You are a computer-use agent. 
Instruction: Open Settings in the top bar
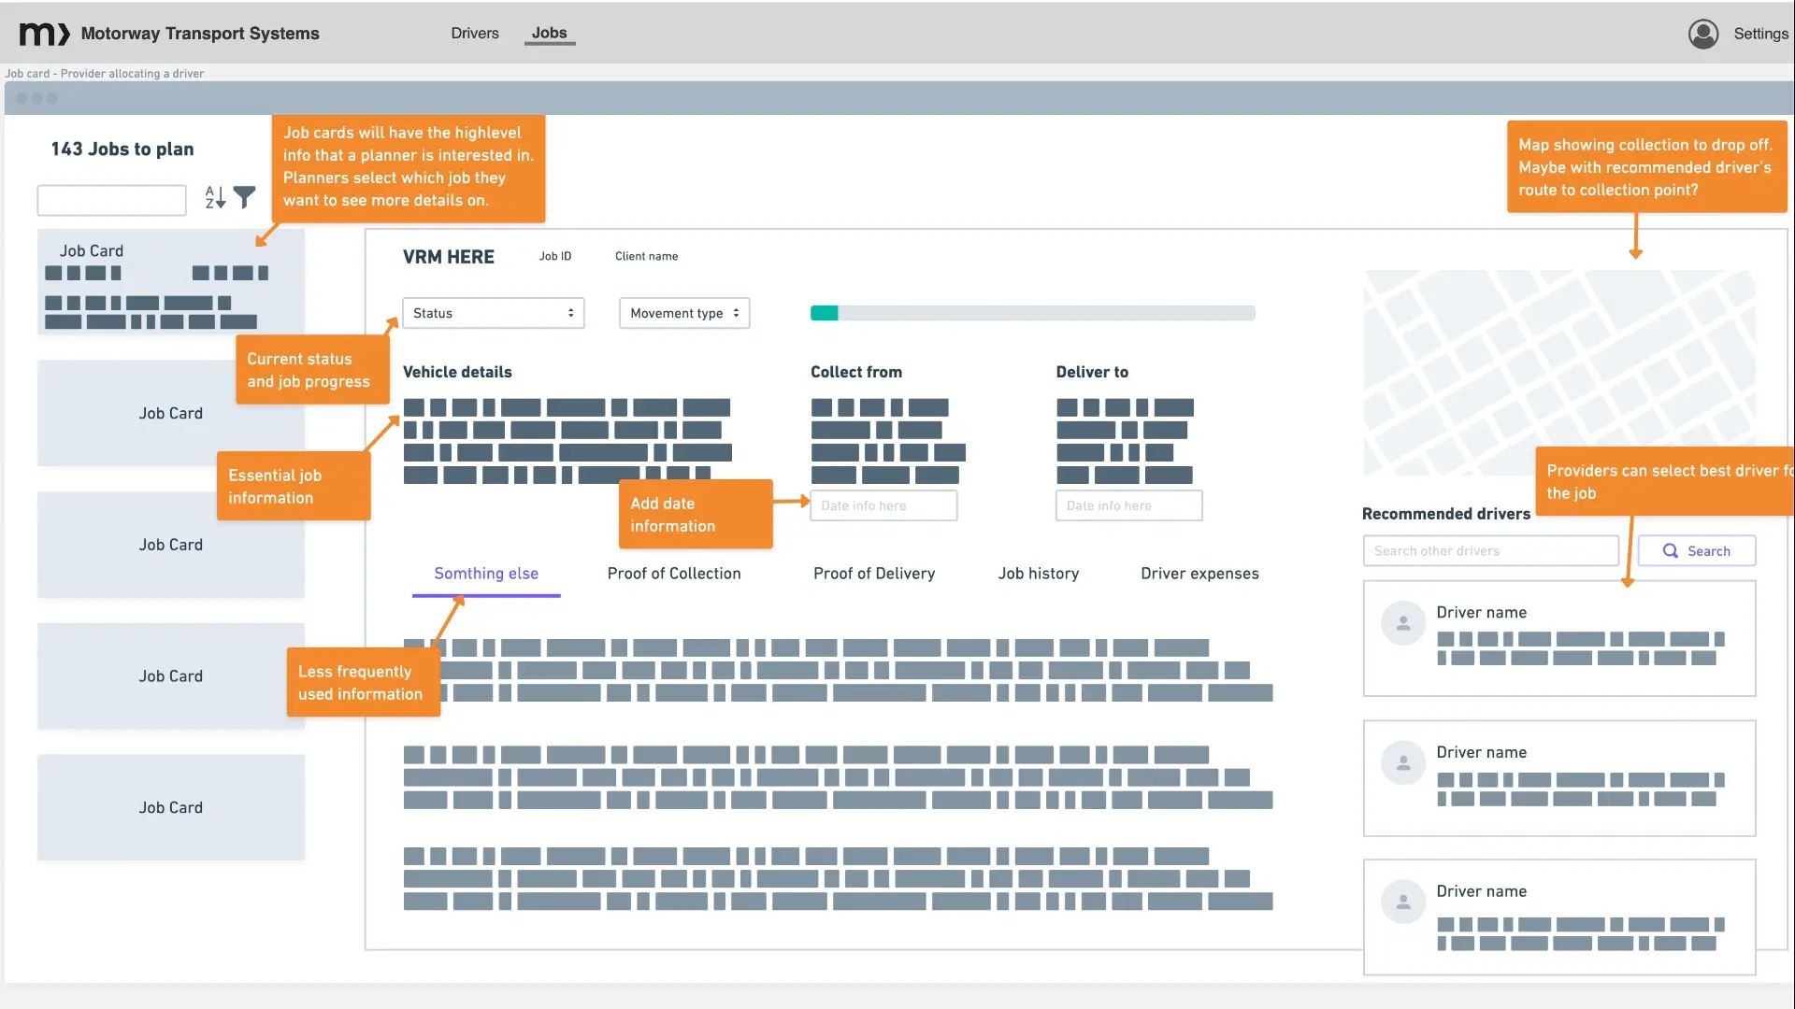click(x=1760, y=34)
